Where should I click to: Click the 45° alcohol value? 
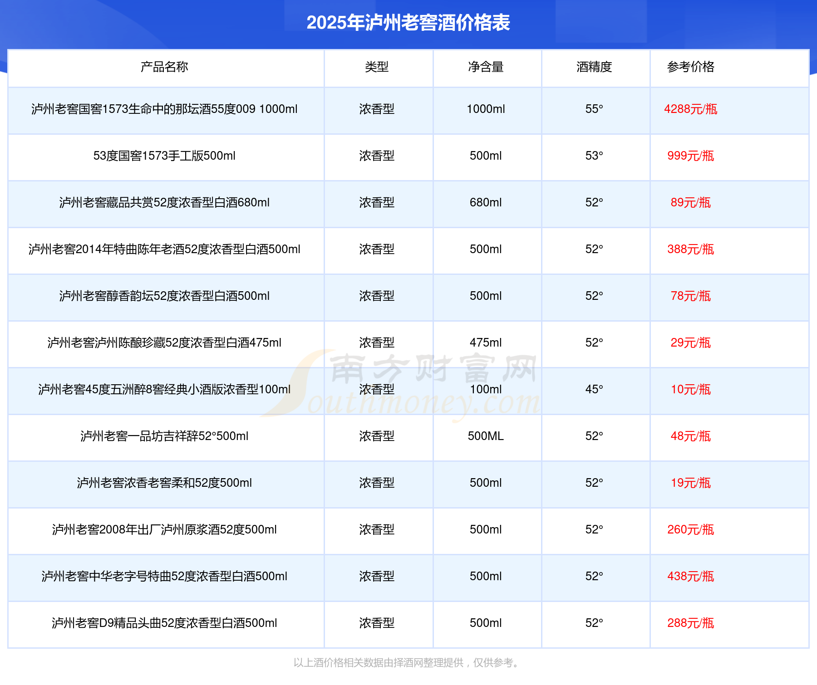click(x=594, y=390)
